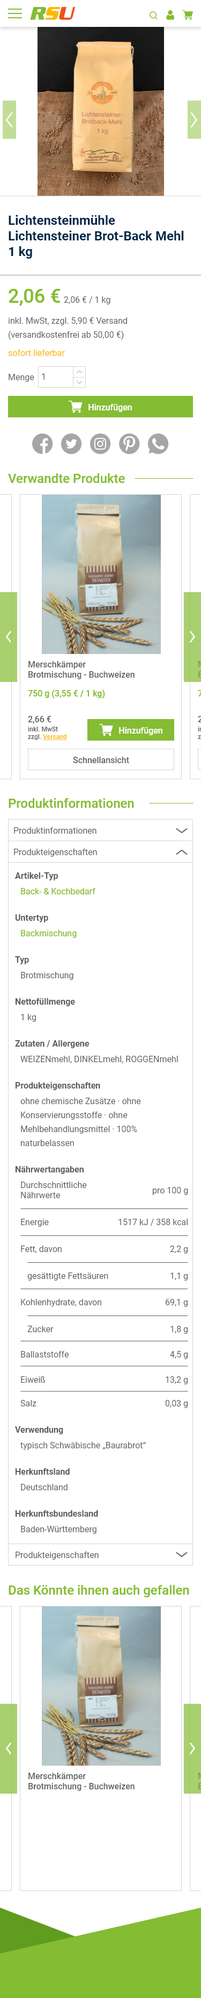The image size is (201, 1998).
Task: Add Lichtensteiner Mehl to cart via Hinzufügen
Action: pyautogui.click(x=101, y=407)
